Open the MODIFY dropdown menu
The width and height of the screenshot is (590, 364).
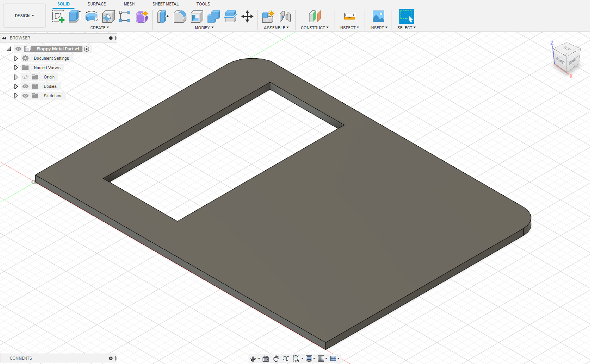[x=204, y=28]
